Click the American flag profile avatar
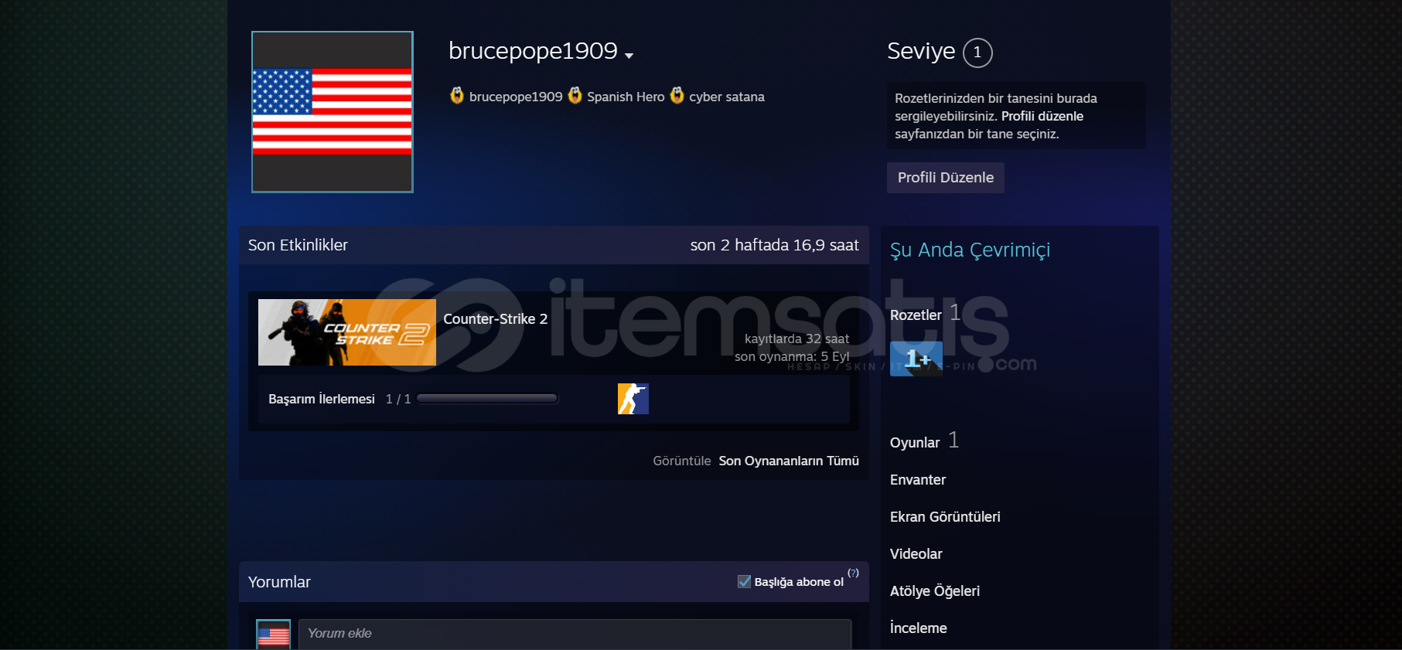Viewport: 1402px width, 650px height. (x=333, y=112)
